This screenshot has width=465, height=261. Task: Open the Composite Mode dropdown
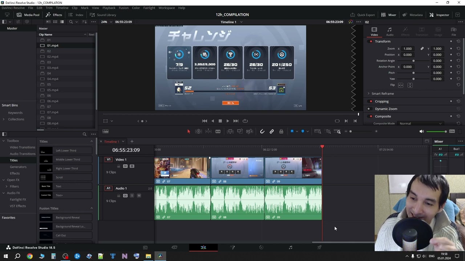pos(421,124)
